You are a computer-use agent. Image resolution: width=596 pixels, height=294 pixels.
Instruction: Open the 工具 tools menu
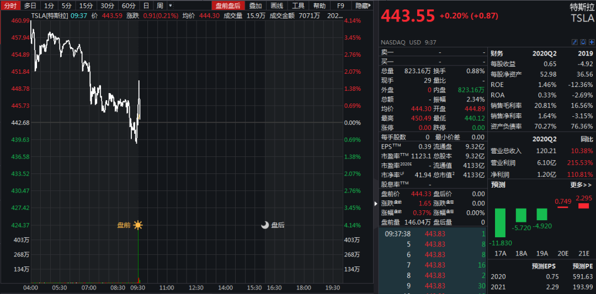click(298, 6)
